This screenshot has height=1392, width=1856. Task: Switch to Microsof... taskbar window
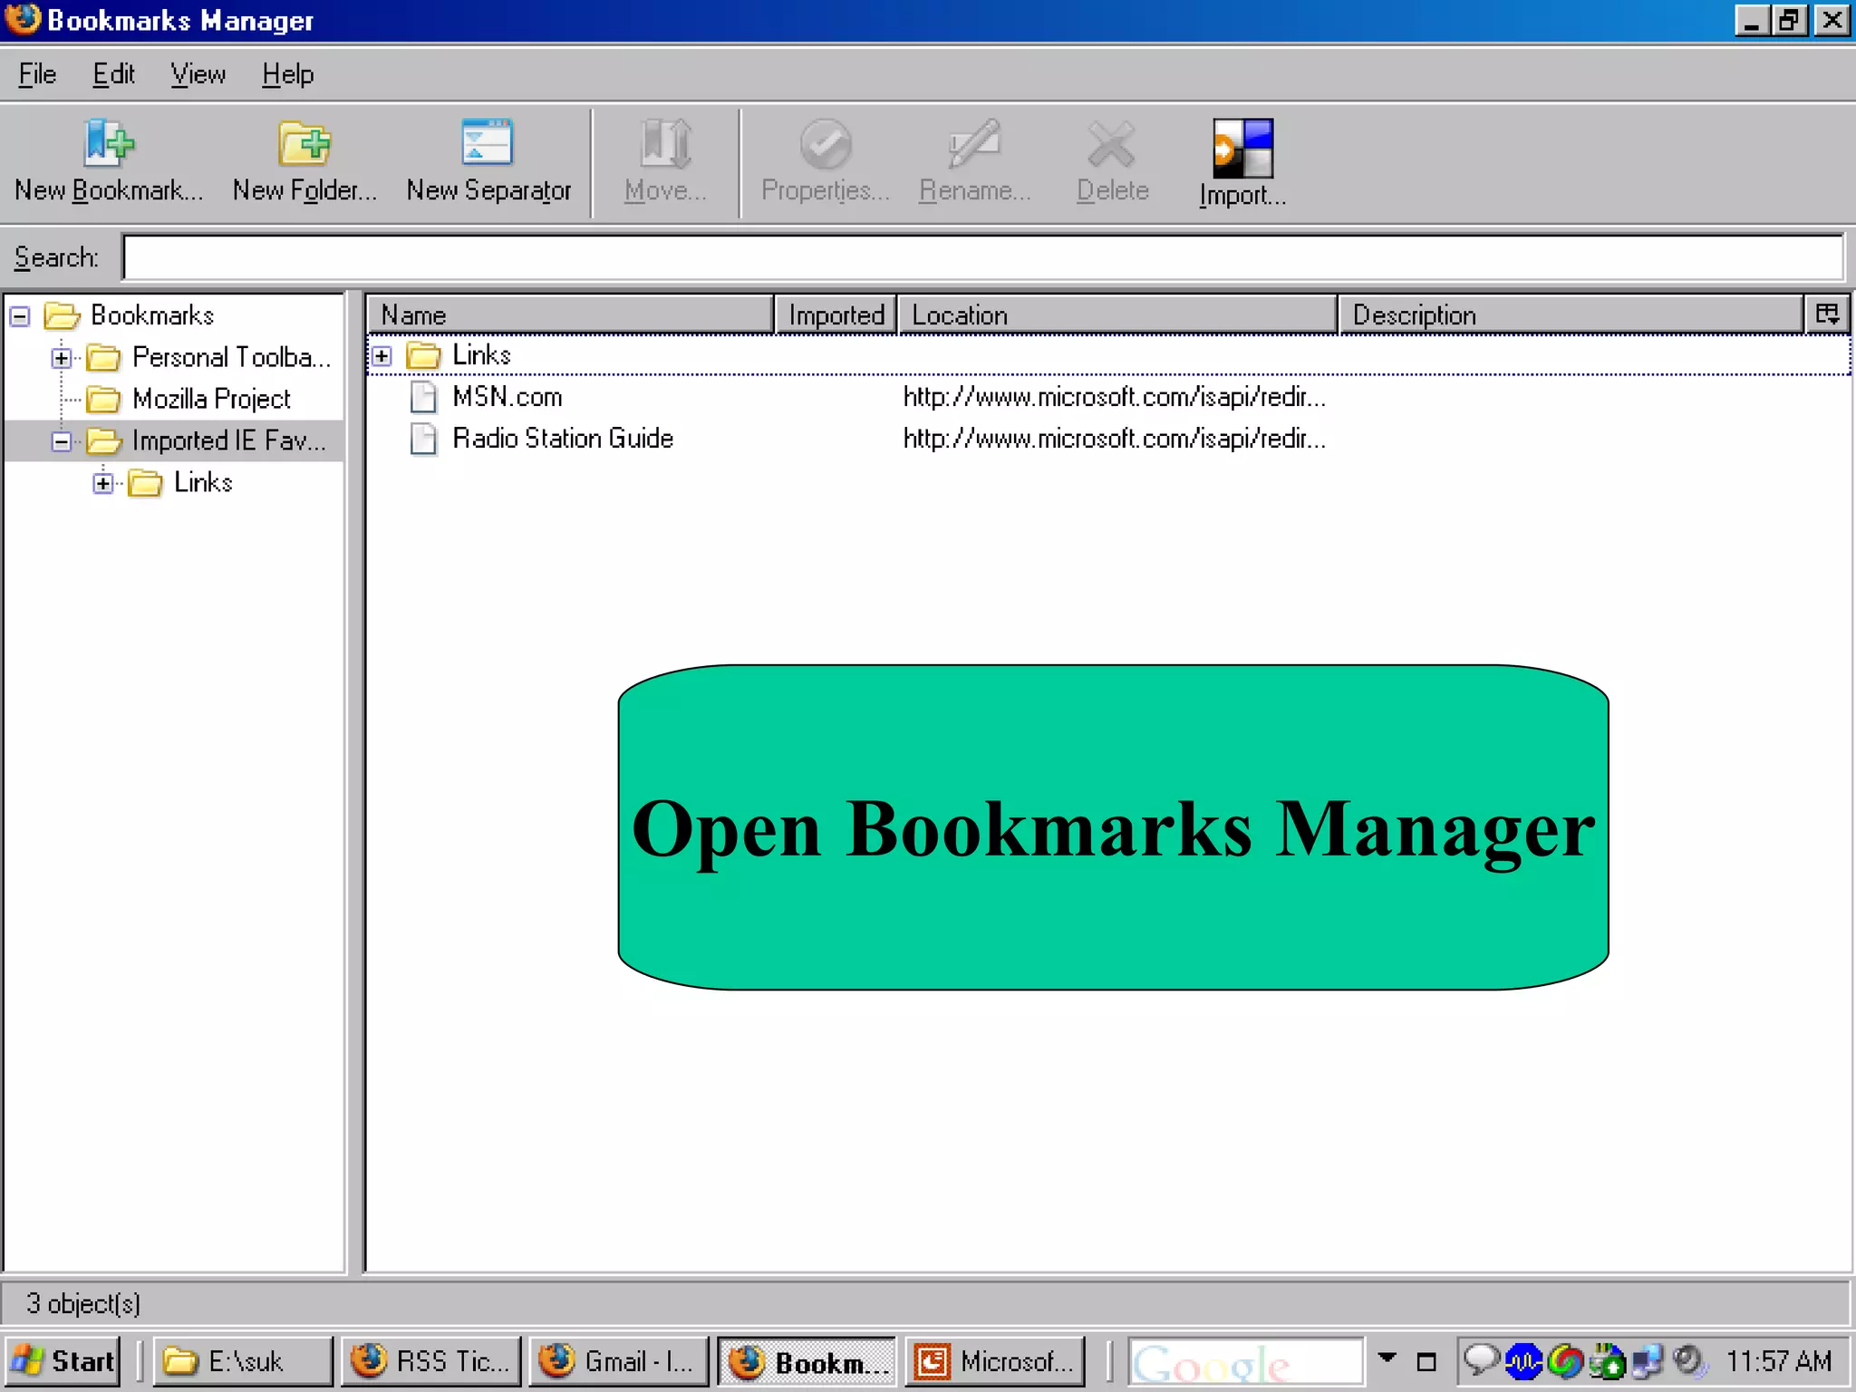[x=994, y=1361]
